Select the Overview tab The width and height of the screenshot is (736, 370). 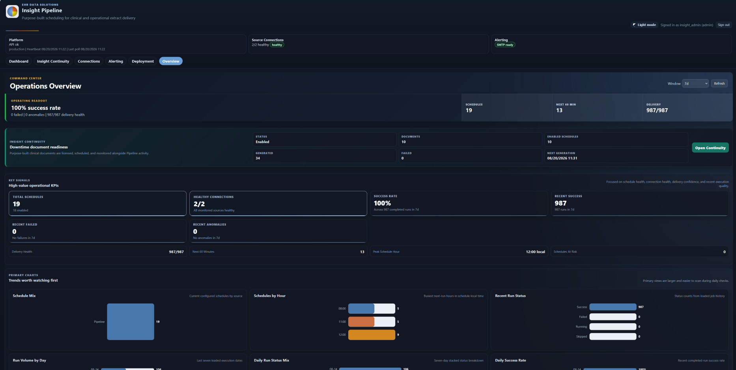coord(171,61)
